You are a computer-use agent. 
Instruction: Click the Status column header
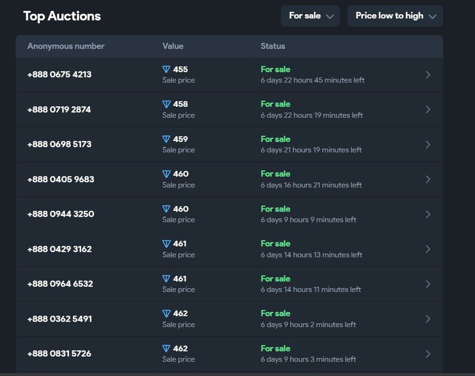pos(273,46)
